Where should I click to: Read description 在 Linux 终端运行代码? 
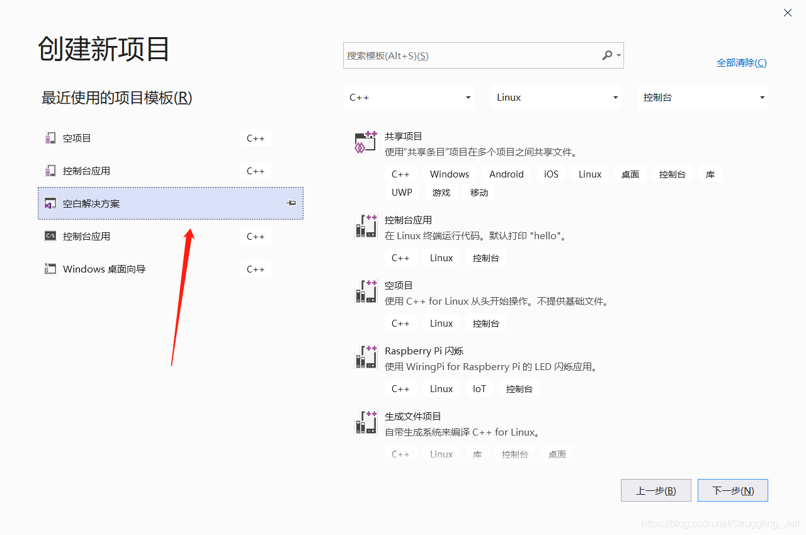[x=477, y=236]
